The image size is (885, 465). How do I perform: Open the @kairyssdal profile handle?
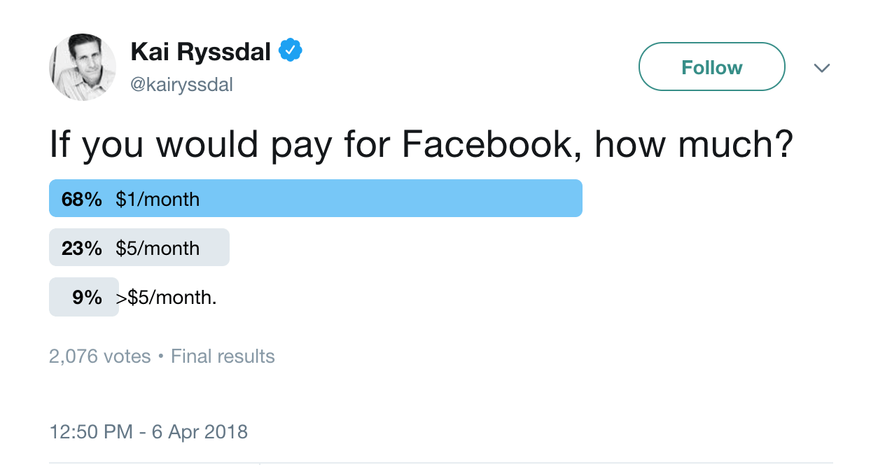(x=182, y=84)
